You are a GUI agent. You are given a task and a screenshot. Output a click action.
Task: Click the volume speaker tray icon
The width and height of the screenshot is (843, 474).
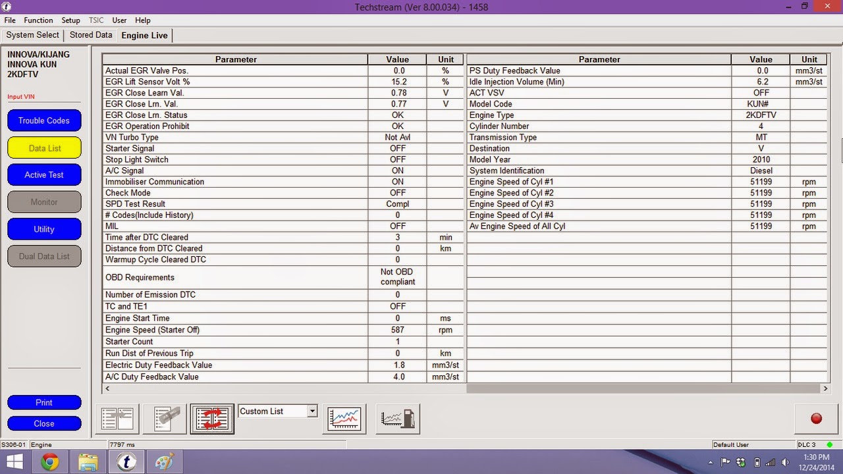tap(785, 463)
